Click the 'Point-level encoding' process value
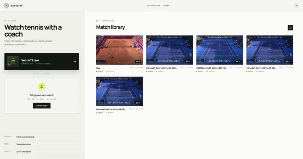Screen dimensions: 303x159 (x=25, y=137)
